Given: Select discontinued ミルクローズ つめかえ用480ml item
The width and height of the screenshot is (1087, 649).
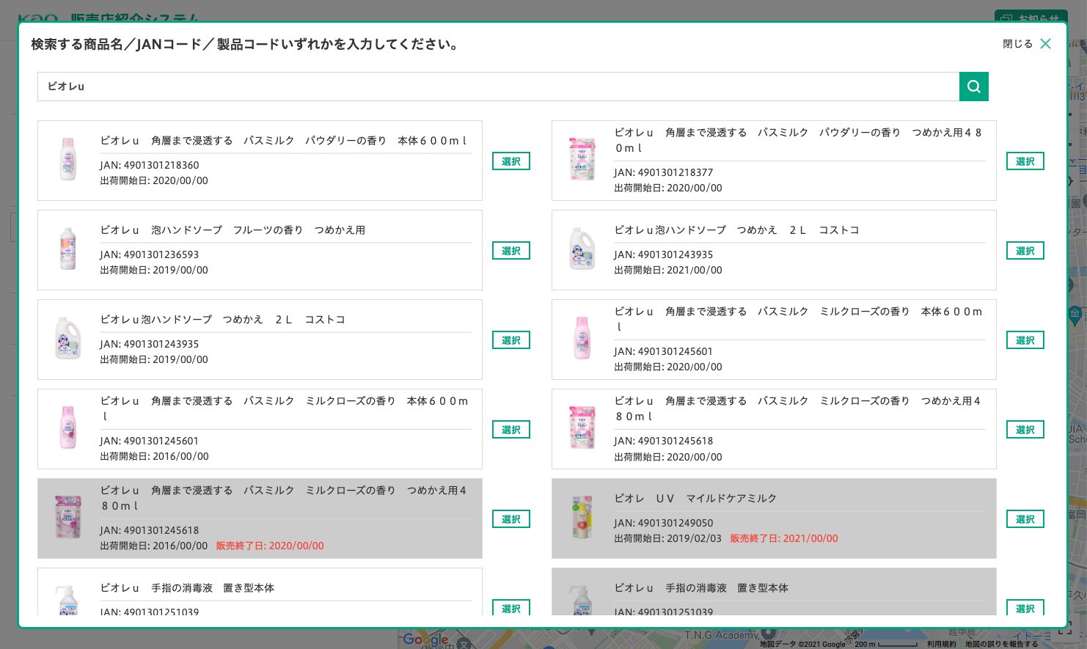Looking at the screenshot, I should [510, 519].
